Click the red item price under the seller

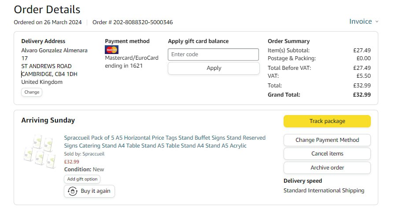coord(72,162)
